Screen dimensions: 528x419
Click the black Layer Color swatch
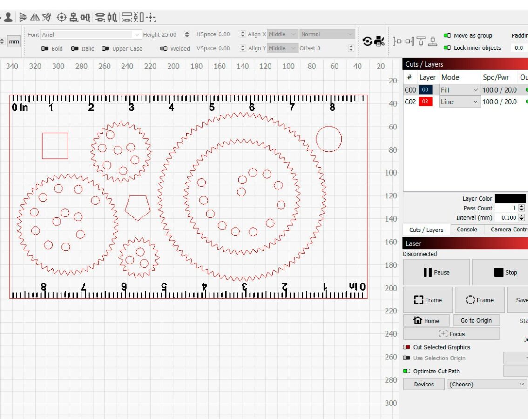coord(510,198)
